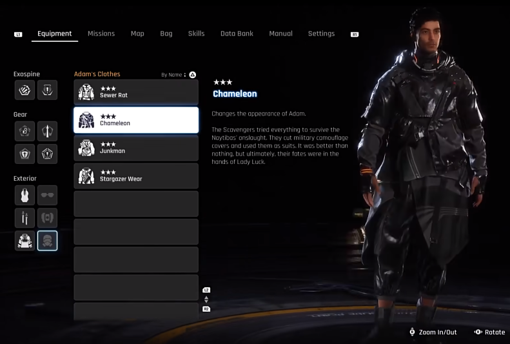Select the pentagon Gear slot icon
The height and width of the screenshot is (344, 510).
pyautogui.click(x=48, y=154)
